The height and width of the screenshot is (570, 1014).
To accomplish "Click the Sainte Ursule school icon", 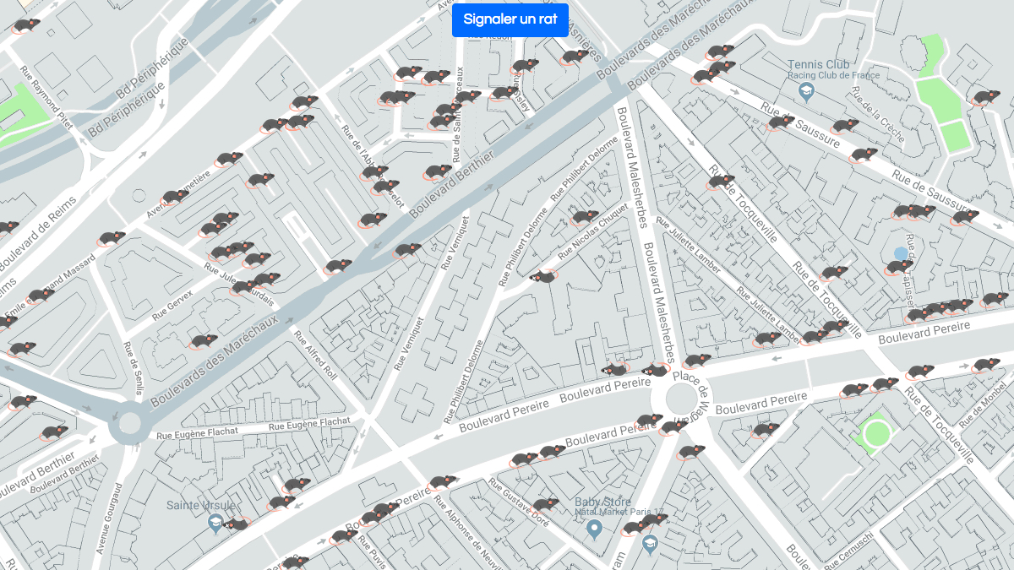I will click(x=216, y=524).
